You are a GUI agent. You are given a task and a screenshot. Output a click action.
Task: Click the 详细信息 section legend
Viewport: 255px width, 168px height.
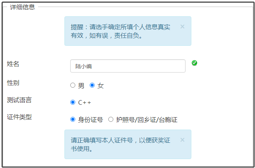click(x=23, y=7)
